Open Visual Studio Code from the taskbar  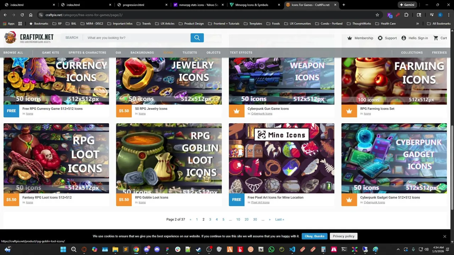click(x=292, y=249)
